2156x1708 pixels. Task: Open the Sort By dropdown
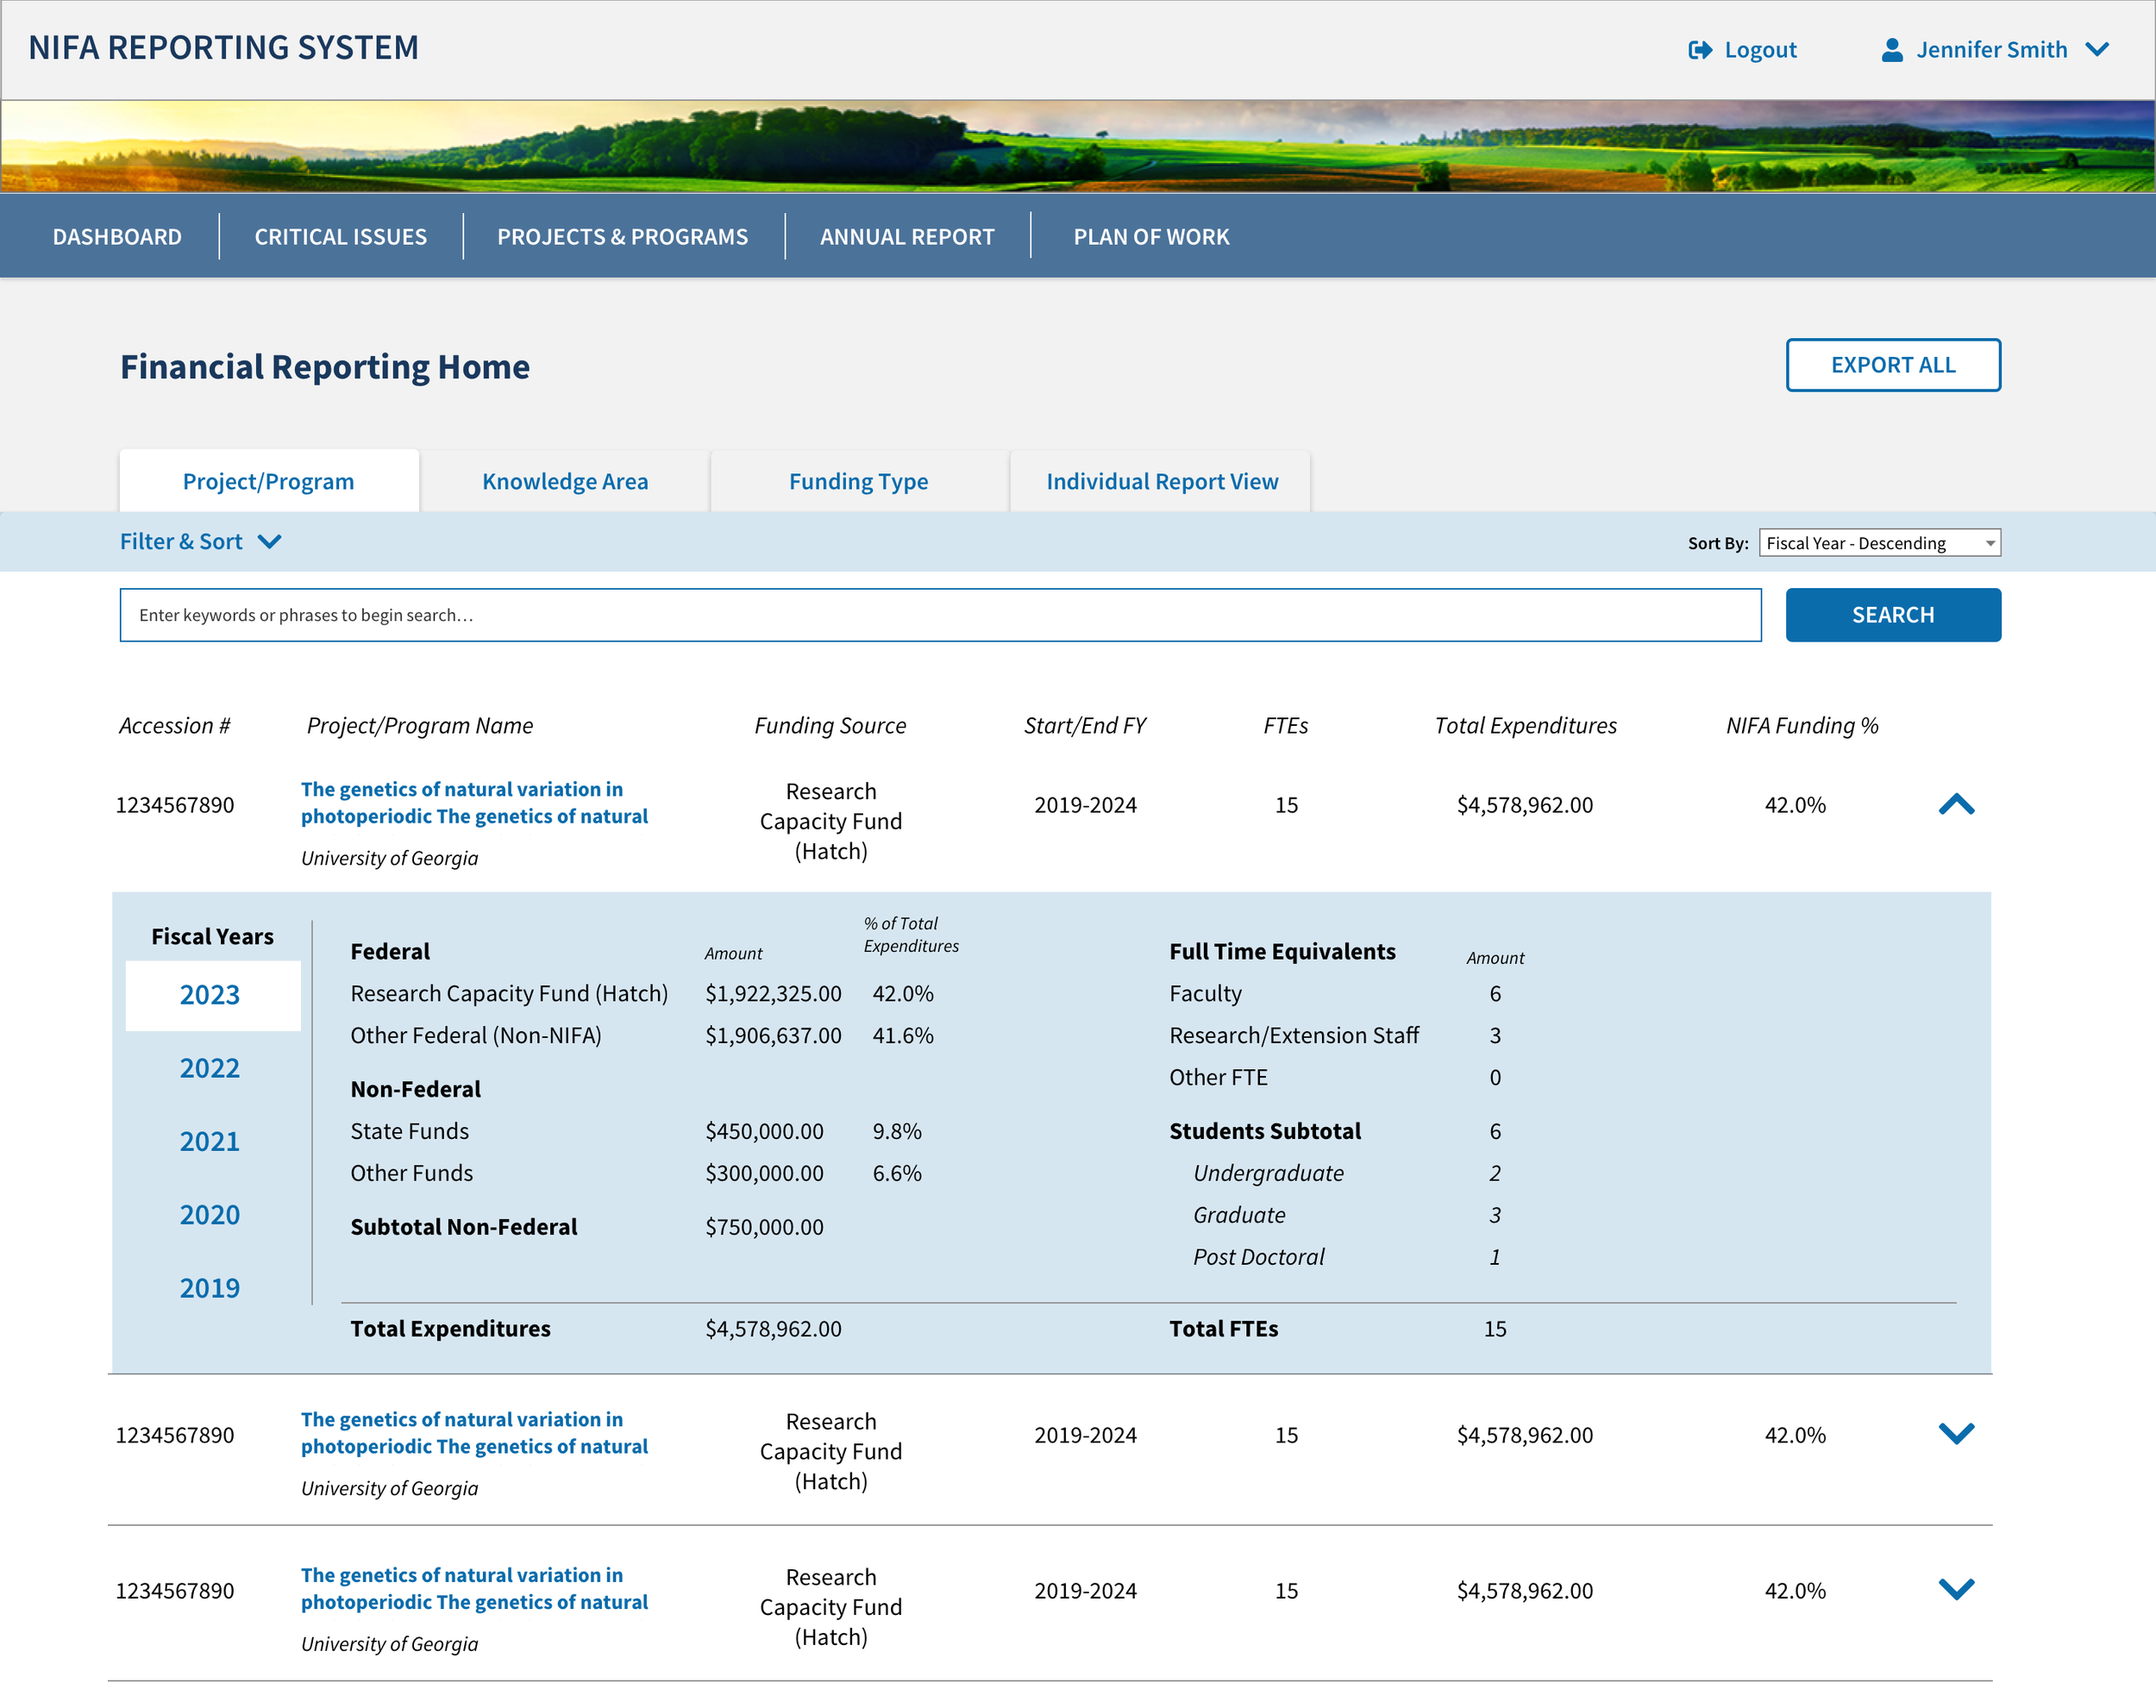(1878, 543)
